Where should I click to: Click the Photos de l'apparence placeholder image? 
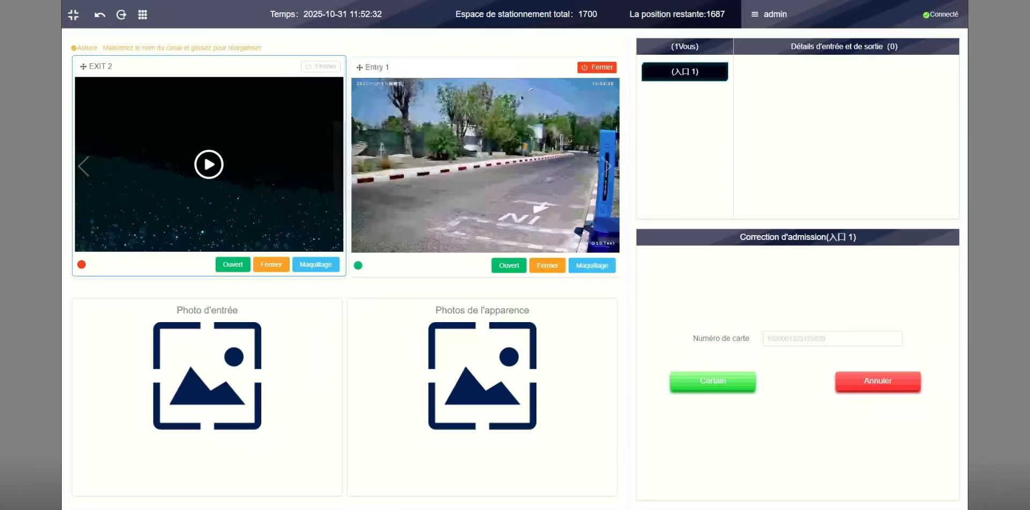[x=482, y=376]
